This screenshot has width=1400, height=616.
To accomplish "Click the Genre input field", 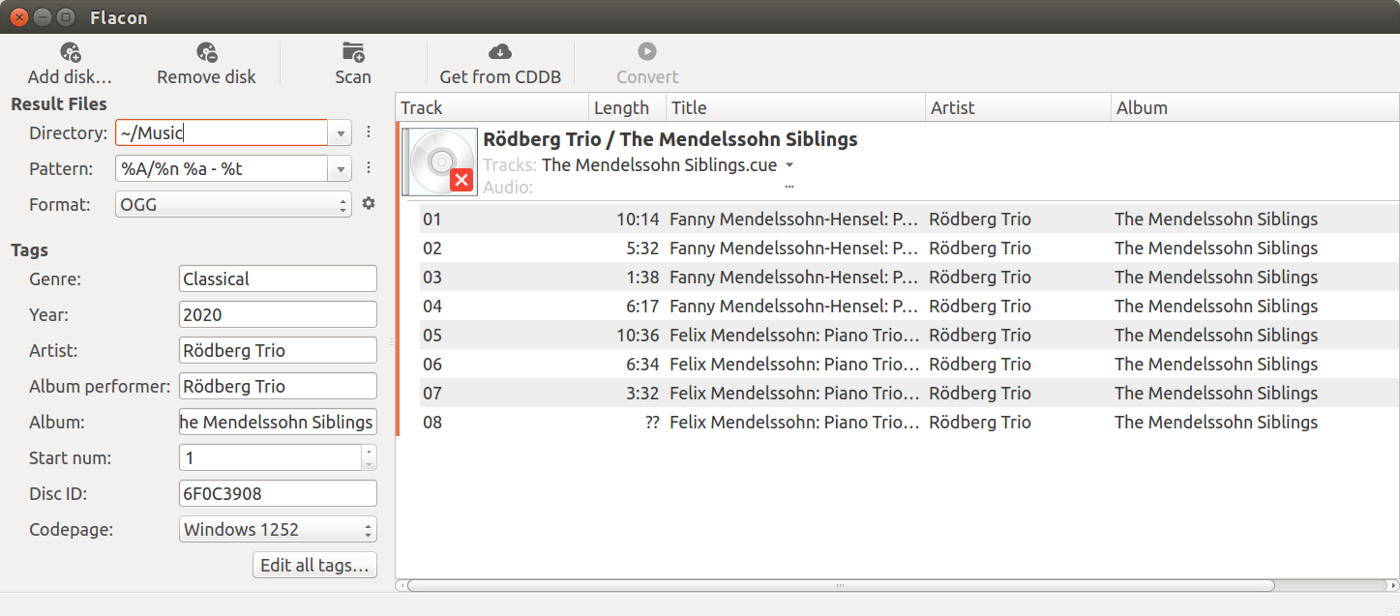I will click(278, 279).
